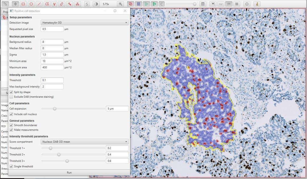
Task: Open the Detection image dropdown
Action: [85, 23]
